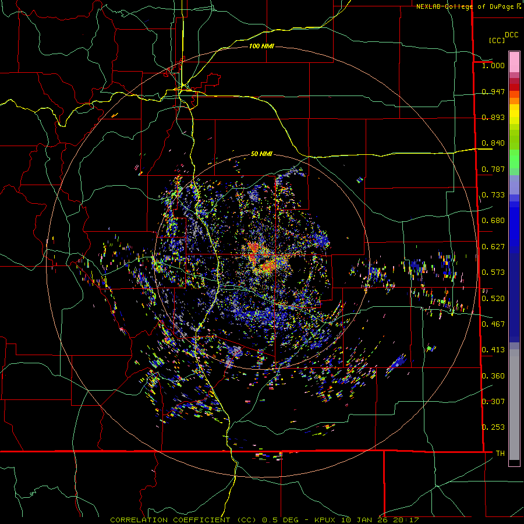Select the 0.787 scale value
524x524 pixels.
(x=493, y=169)
